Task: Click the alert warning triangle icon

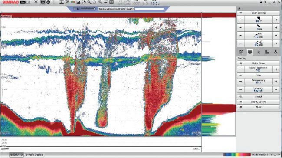Action: [x=261, y=3]
